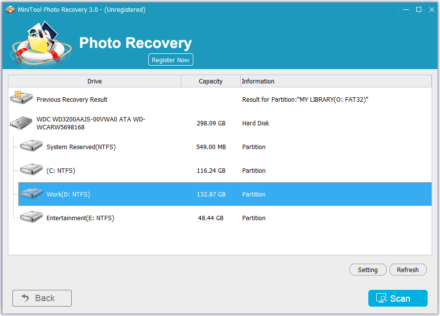The image size is (440, 316).
Task: Click the Register Now button
Action: 171,60
